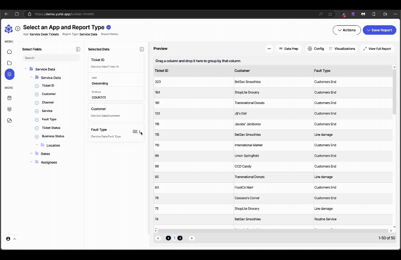Click the ellipsis button next to Data Prep

[x=269, y=49]
